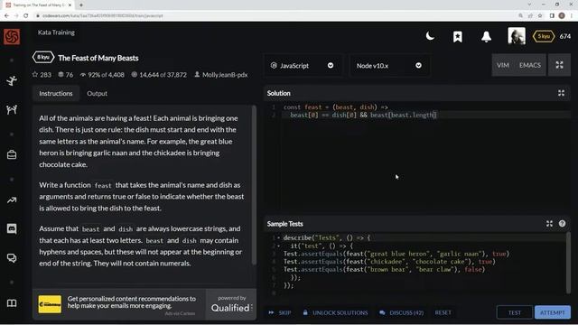The width and height of the screenshot is (578, 325).
Task: Open author MollyJeanB-pdx profile
Action: (x=220, y=75)
